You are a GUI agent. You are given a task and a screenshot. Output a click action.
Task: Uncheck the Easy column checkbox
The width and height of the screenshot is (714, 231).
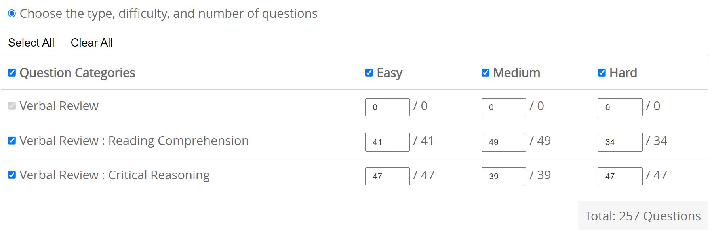pos(368,72)
